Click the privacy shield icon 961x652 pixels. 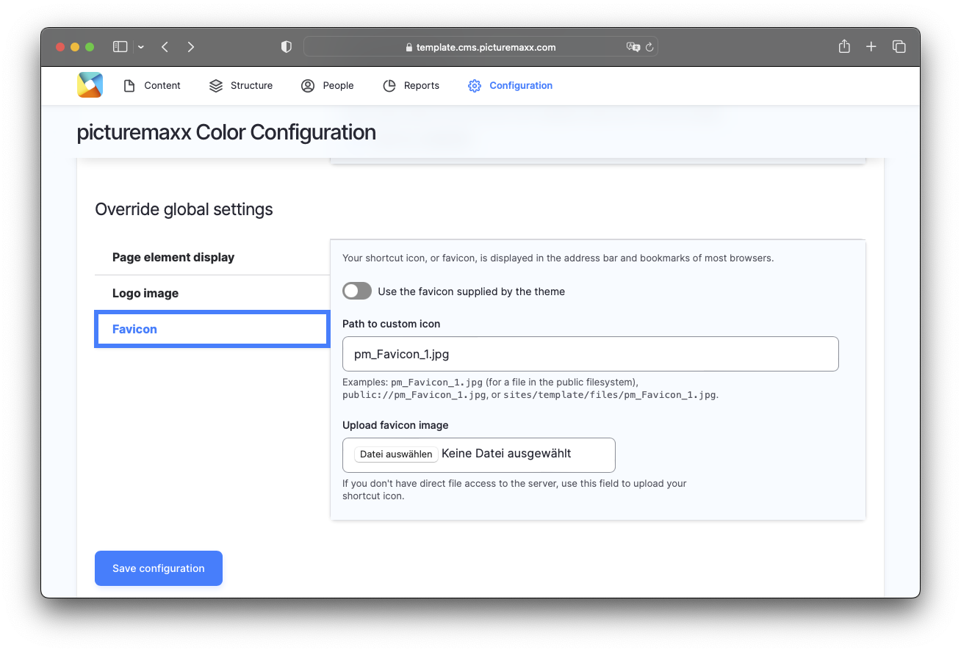point(287,47)
